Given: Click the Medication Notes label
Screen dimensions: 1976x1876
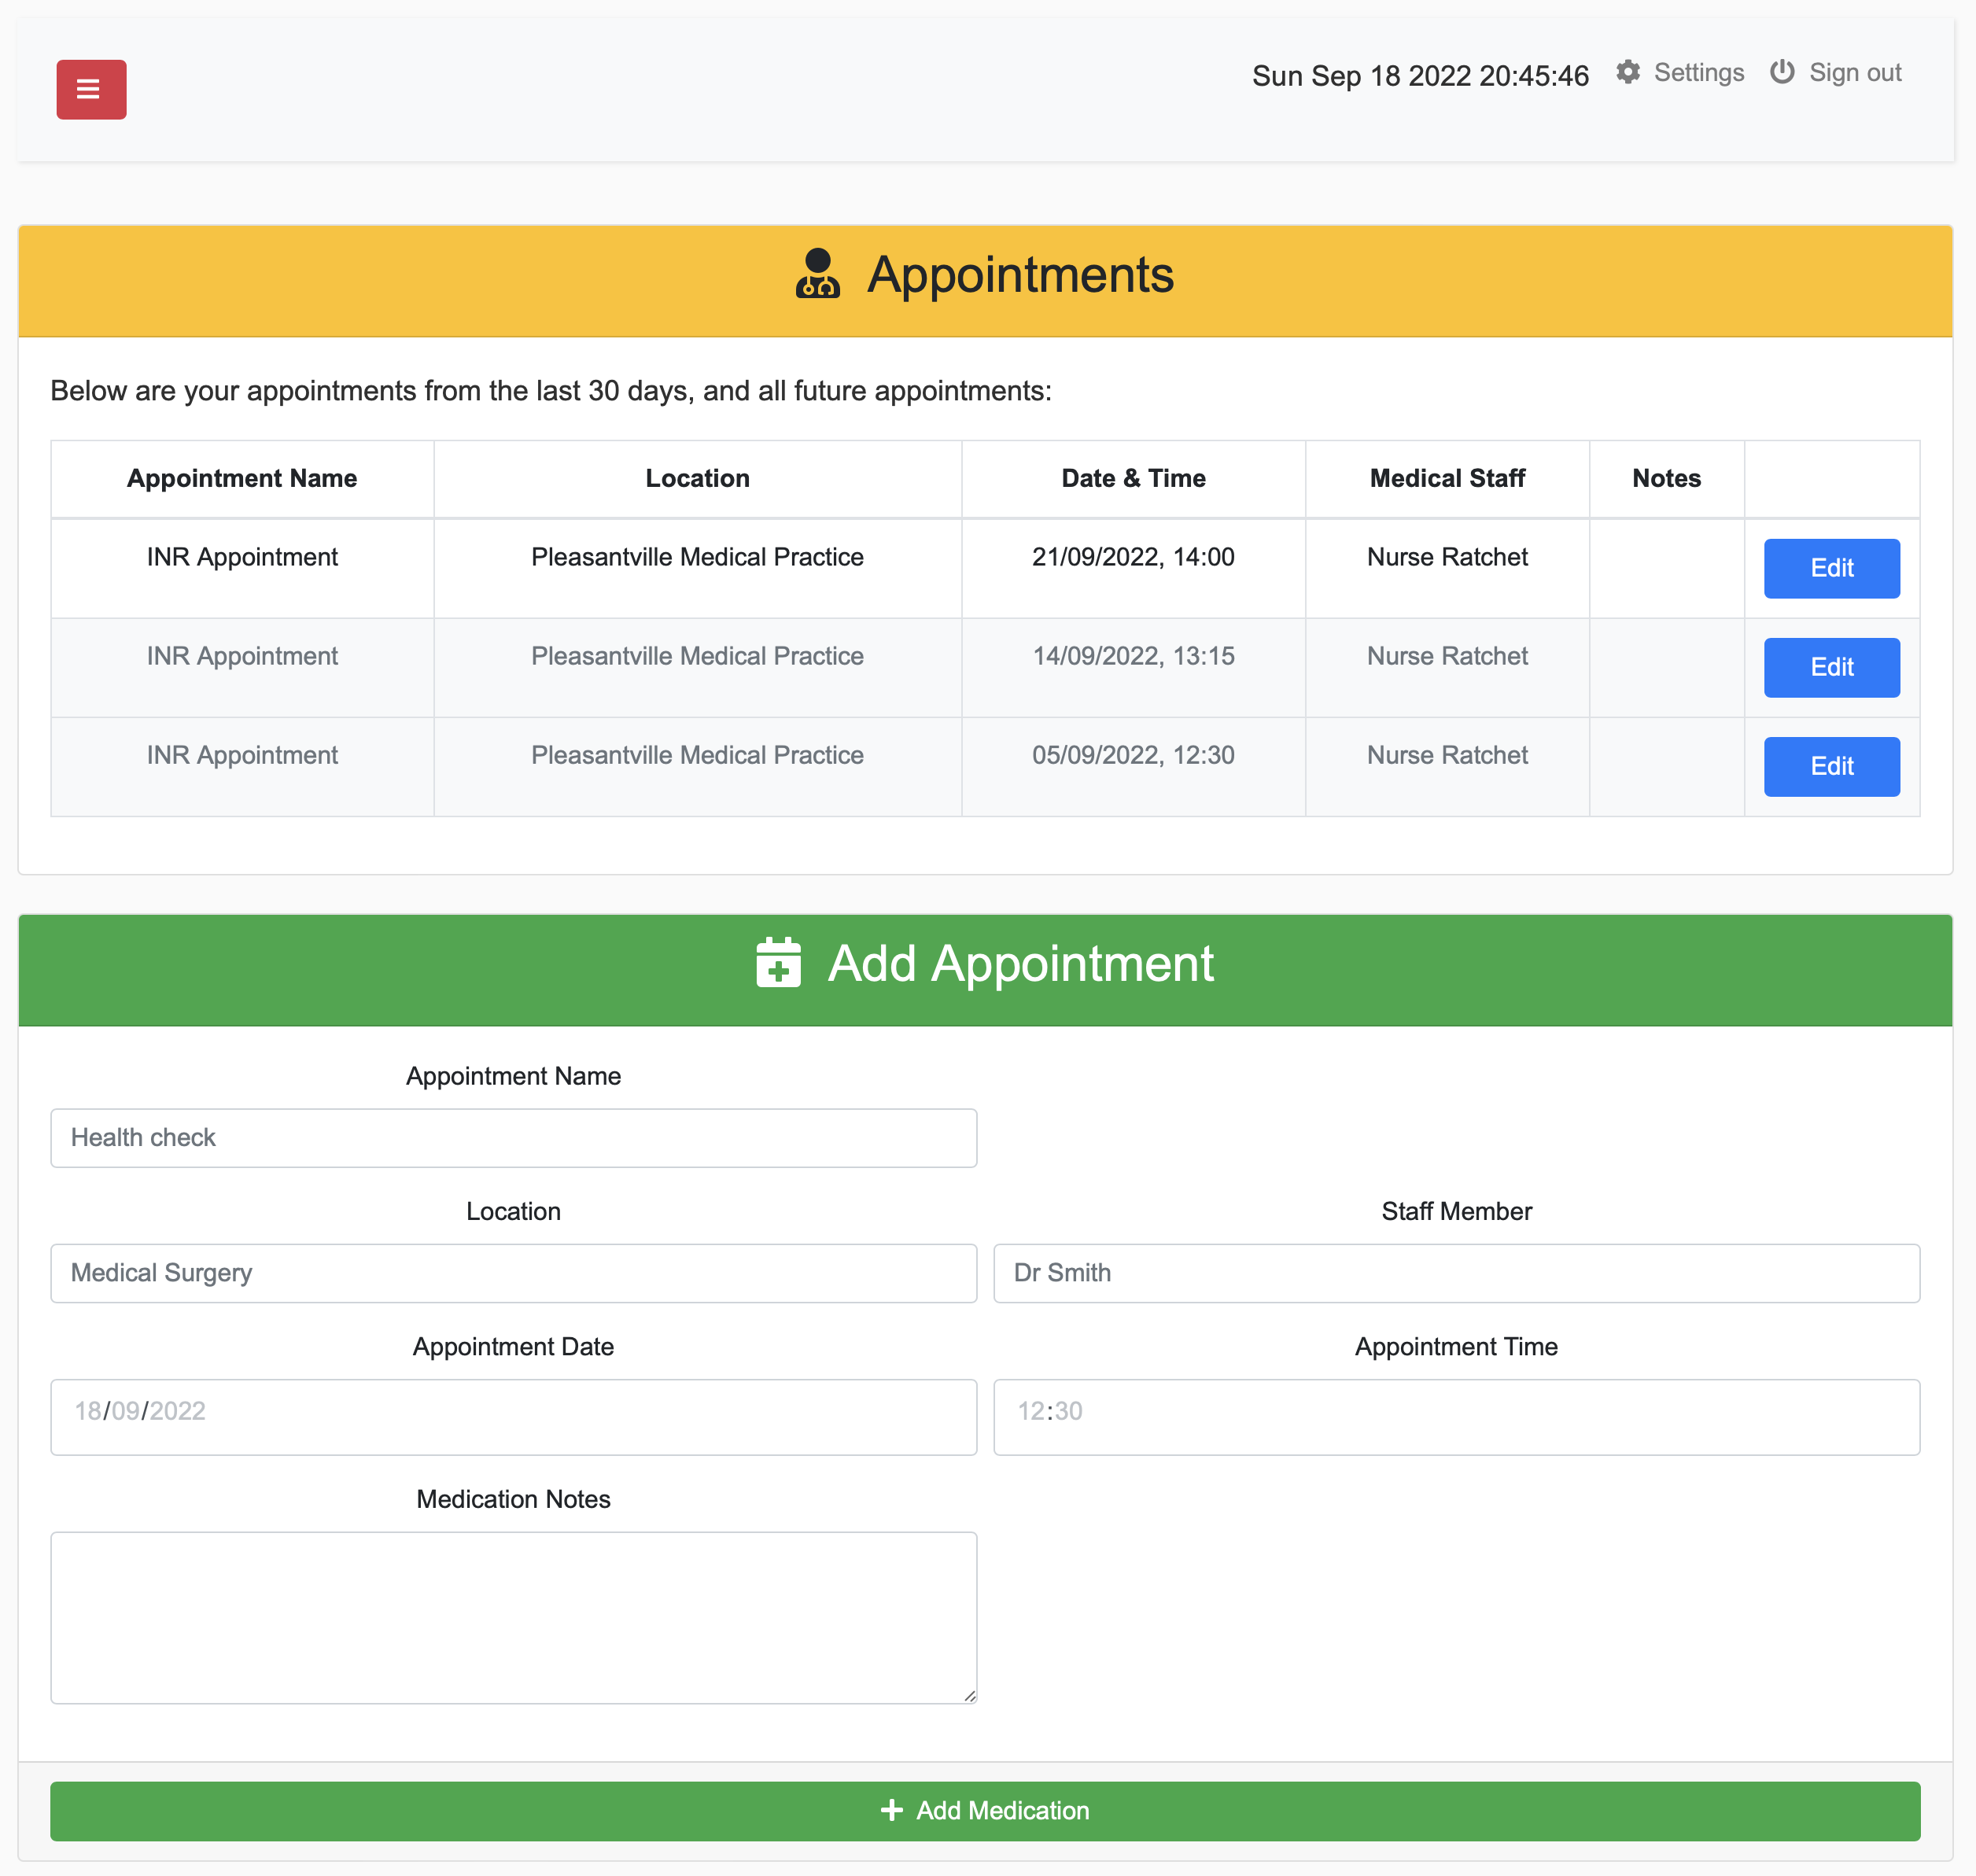Looking at the screenshot, I should click(x=513, y=1499).
